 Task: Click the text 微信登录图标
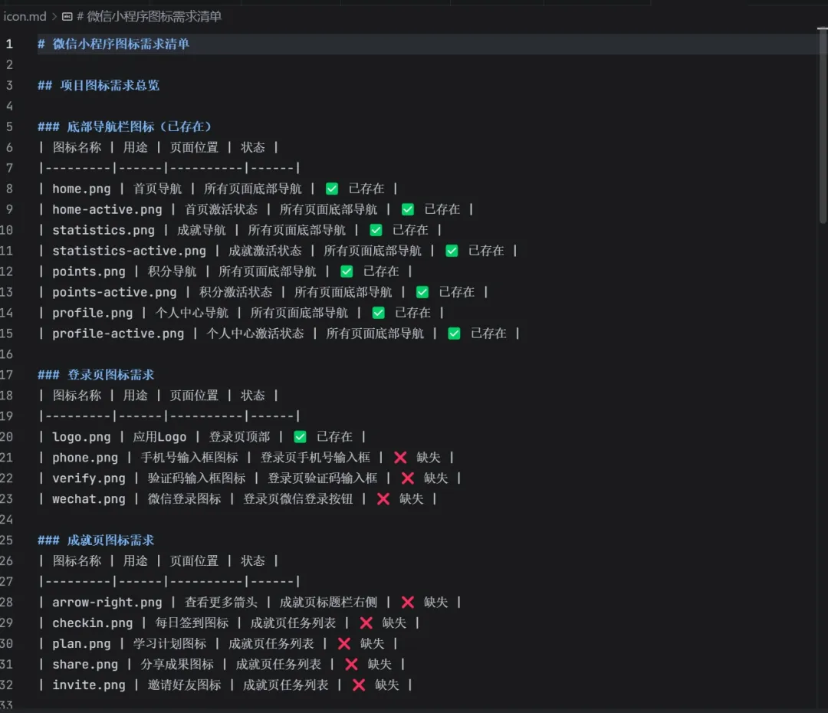coord(184,498)
